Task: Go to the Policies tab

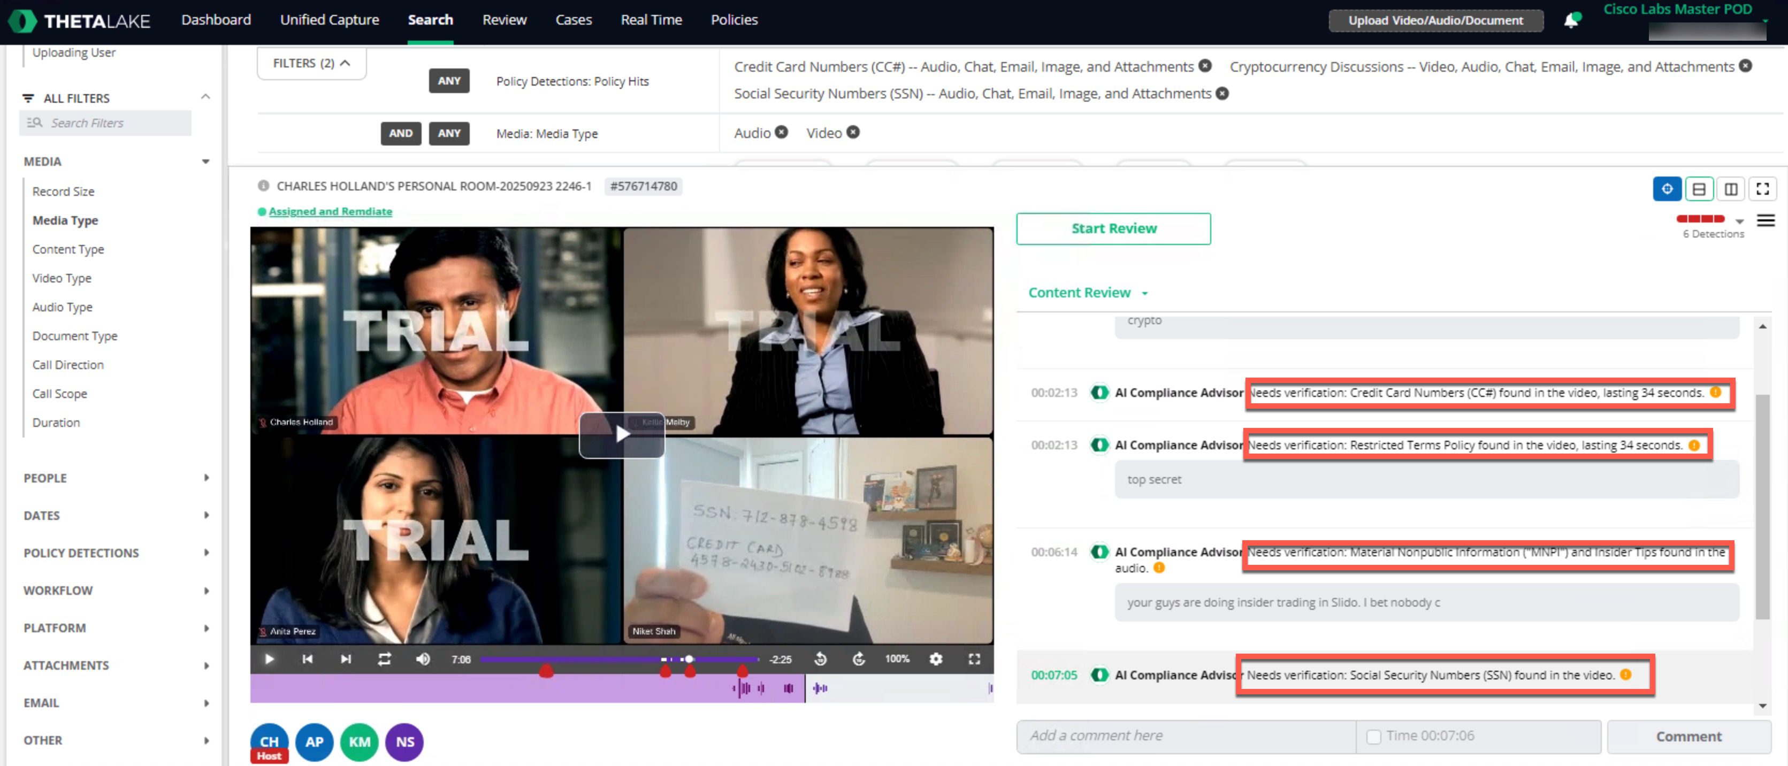Action: click(x=733, y=20)
